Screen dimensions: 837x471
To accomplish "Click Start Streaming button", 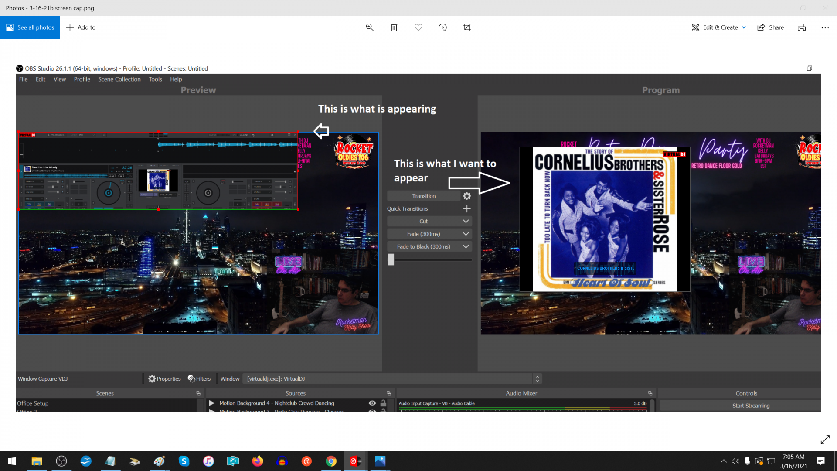I will point(751,406).
